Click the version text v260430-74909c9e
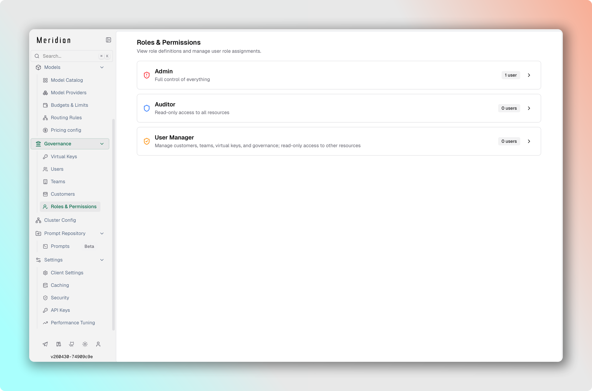The width and height of the screenshot is (592, 391). 72,357
